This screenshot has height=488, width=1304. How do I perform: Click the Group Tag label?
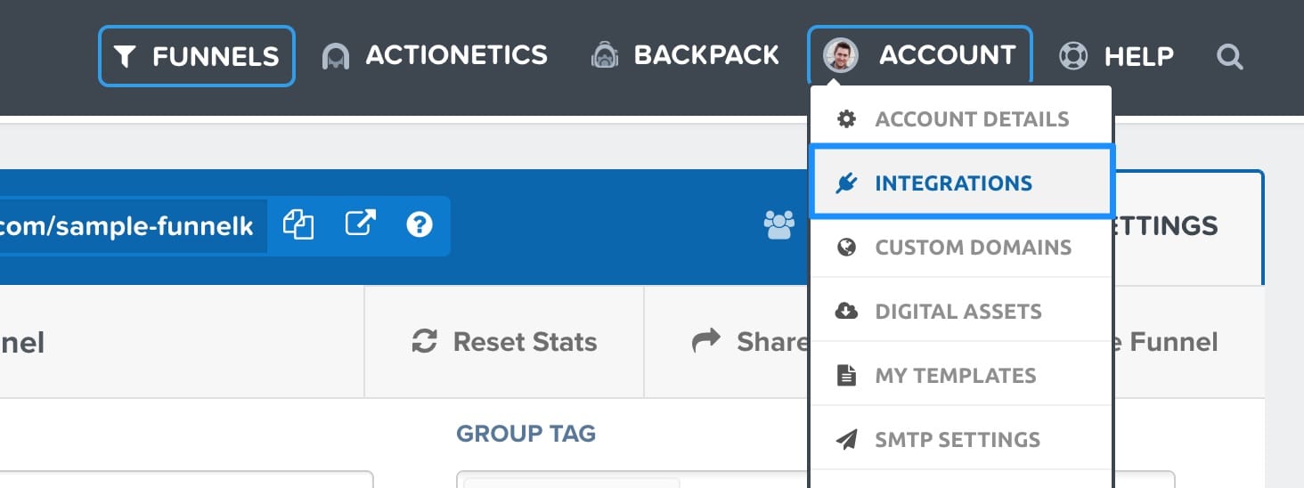click(x=526, y=434)
